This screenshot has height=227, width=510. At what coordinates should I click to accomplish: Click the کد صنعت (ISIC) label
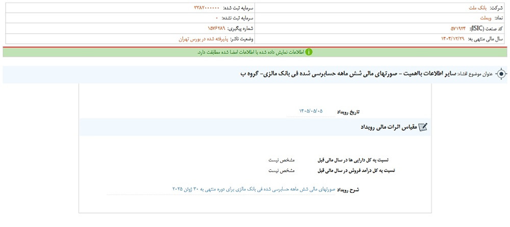point(486,29)
